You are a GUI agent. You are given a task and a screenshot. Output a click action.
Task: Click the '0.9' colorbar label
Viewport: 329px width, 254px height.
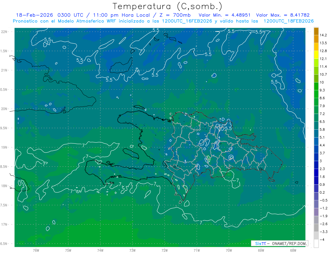322,185
